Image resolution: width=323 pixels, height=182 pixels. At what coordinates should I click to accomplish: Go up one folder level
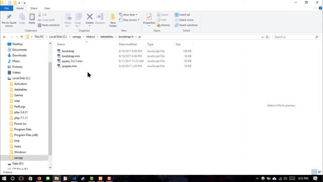pos(22,37)
